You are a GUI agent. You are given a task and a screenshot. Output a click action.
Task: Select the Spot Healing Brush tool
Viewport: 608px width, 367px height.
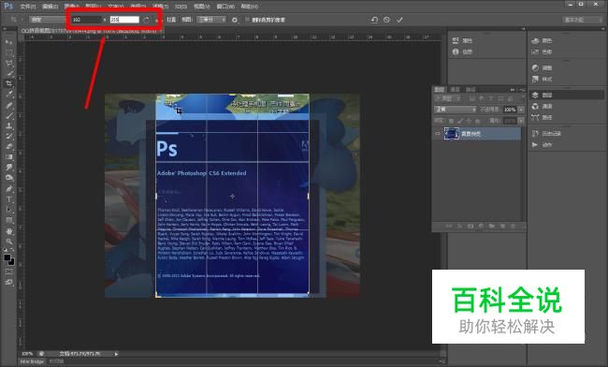pyautogui.click(x=9, y=105)
